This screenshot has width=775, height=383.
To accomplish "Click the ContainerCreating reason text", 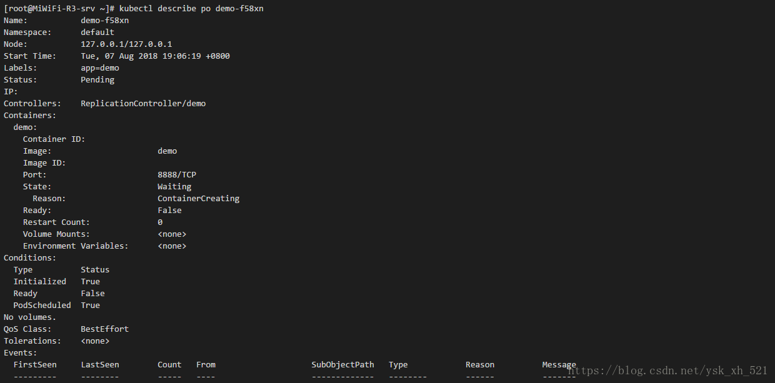I will (198, 198).
